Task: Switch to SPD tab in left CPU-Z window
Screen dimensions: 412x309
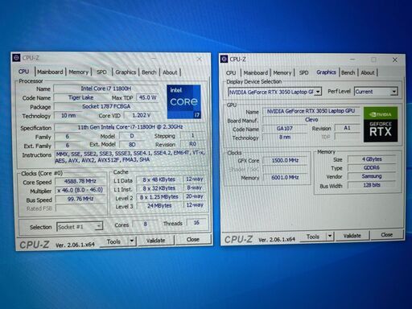Action: [x=101, y=72]
